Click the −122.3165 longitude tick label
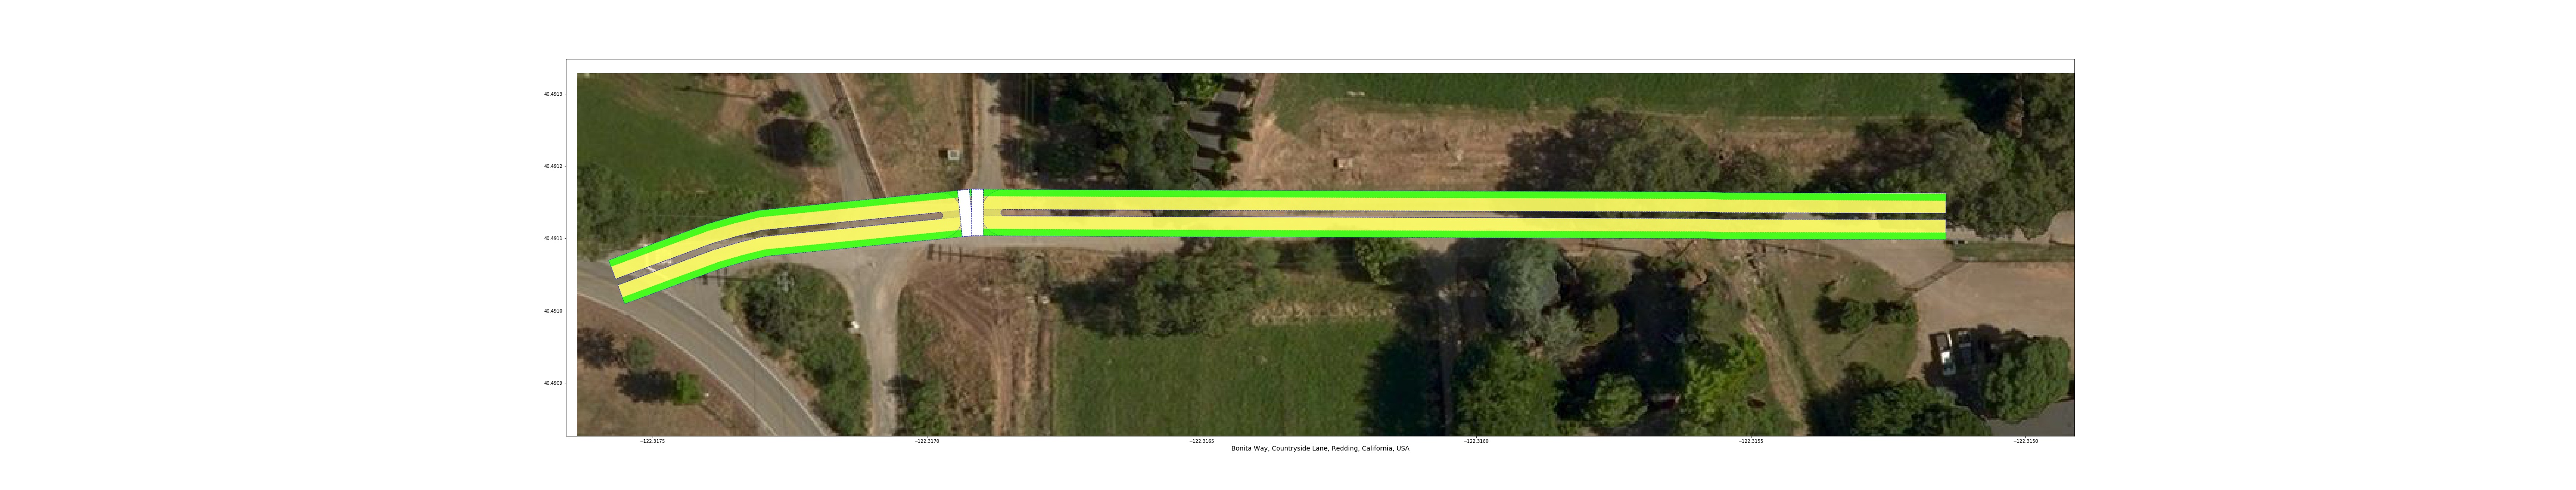Screen dimensions: 2576x490 1202,441
